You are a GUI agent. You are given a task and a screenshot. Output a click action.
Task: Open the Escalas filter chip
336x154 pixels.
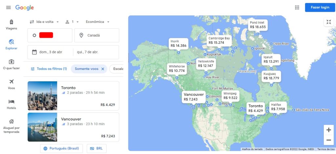116,69
